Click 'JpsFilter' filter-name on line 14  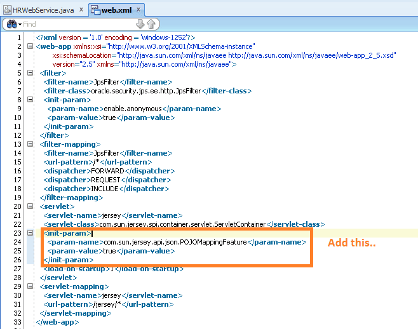click(106, 153)
